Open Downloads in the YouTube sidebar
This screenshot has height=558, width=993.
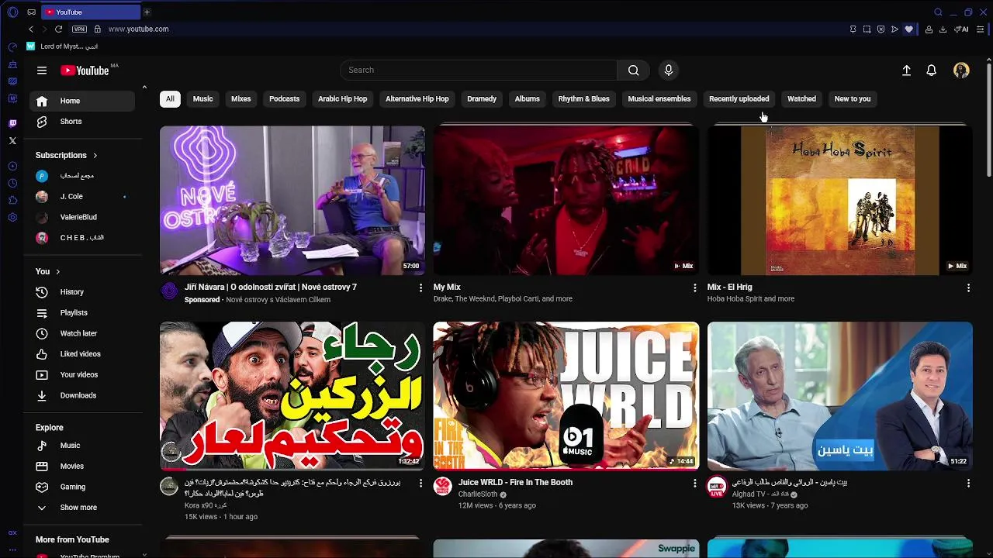click(82, 395)
